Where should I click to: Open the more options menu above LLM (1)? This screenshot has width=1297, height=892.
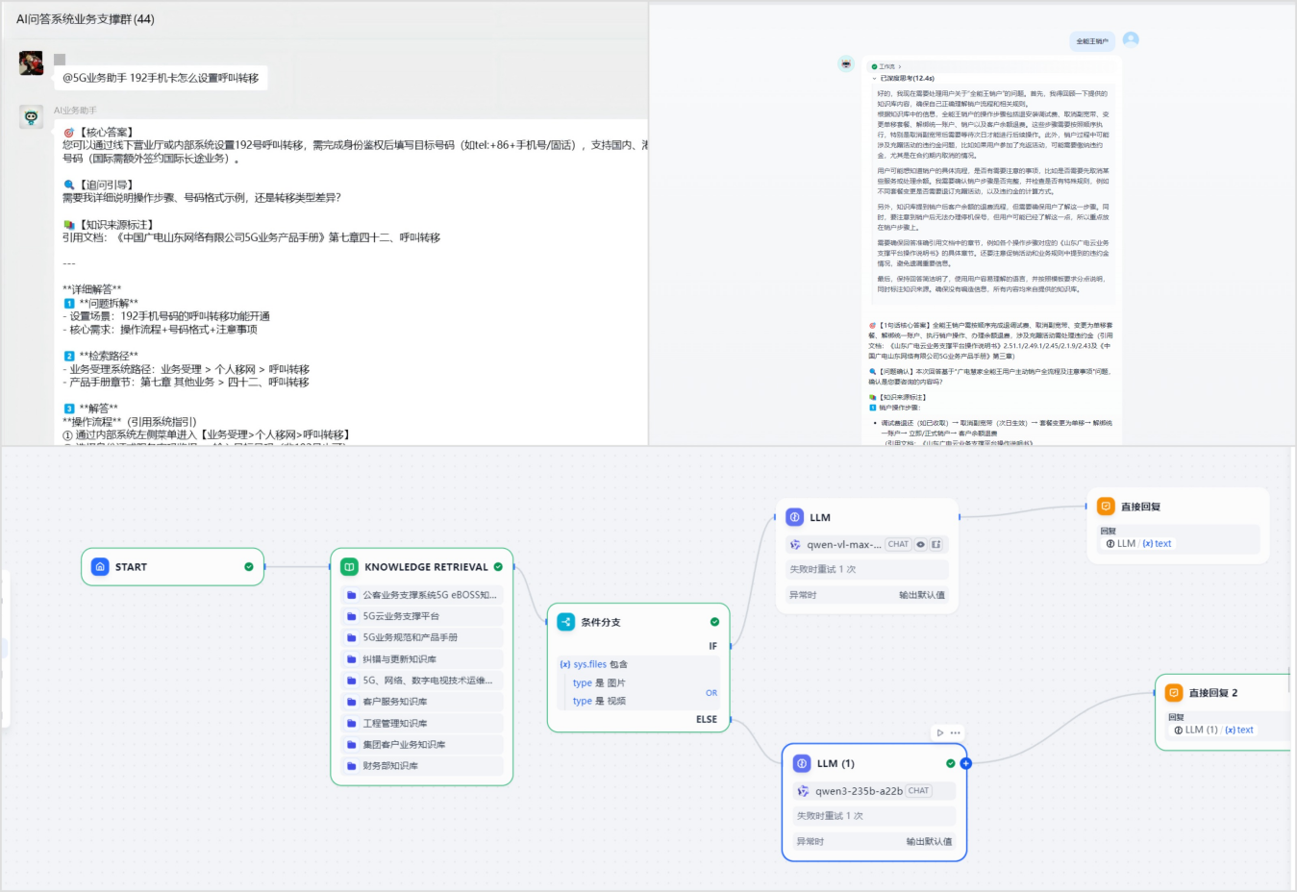point(956,732)
